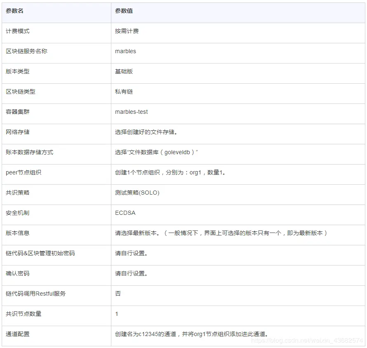The width and height of the screenshot is (367, 348).
Task: Select the 按需计费 value cell
Action: (x=238, y=33)
